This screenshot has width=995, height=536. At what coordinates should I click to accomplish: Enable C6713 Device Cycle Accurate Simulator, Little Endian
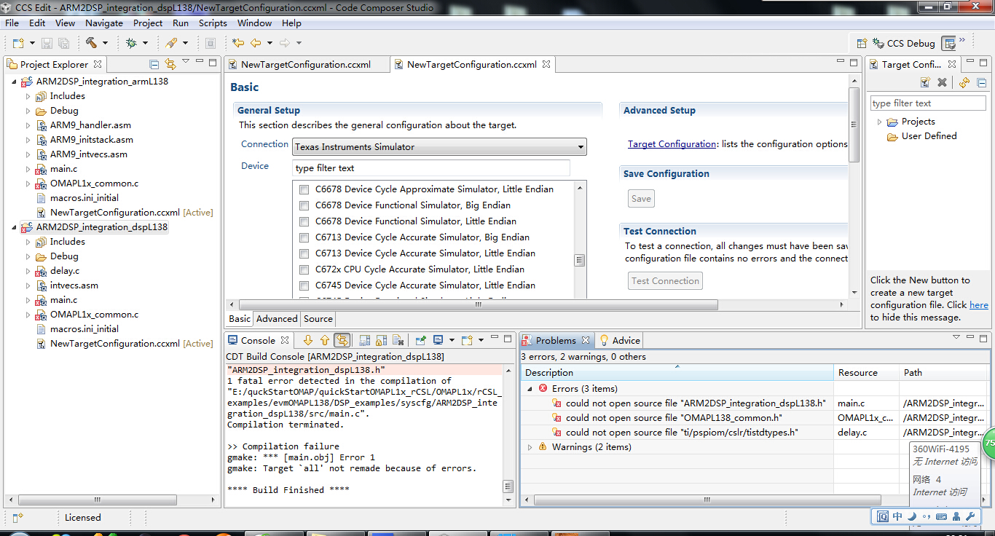click(304, 253)
